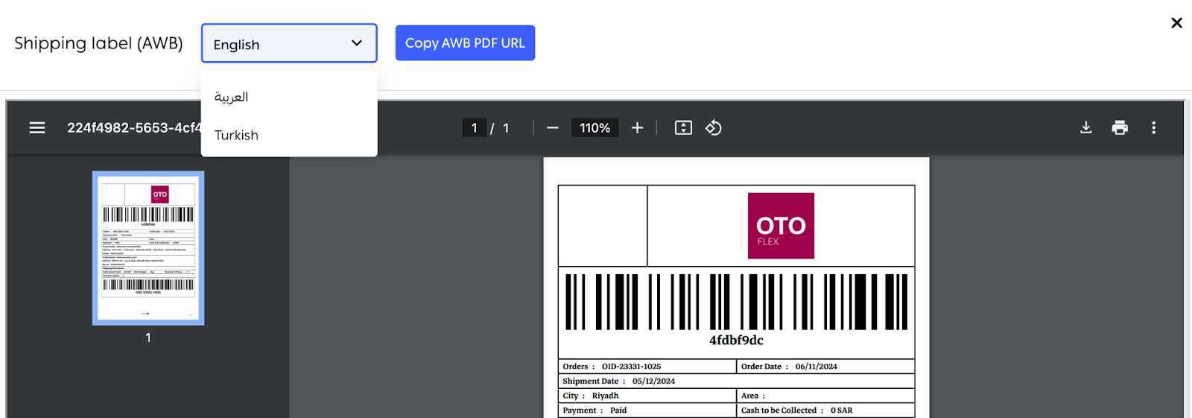Click the PDF filename 224f4982-5653-4cf4
The image size is (1192, 418).
(x=134, y=128)
